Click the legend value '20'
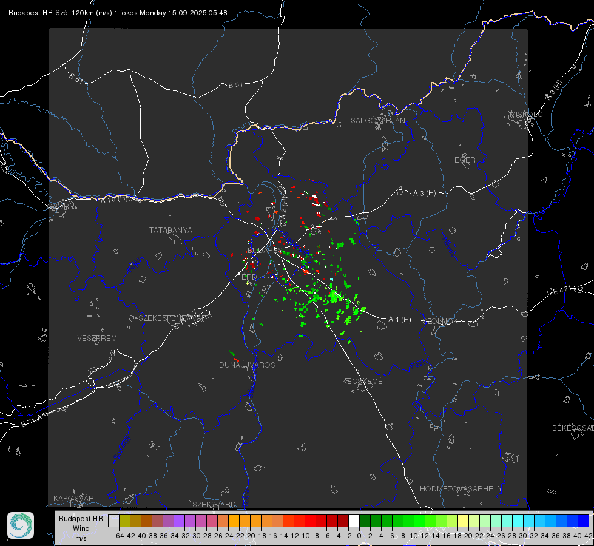 point(468,536)
